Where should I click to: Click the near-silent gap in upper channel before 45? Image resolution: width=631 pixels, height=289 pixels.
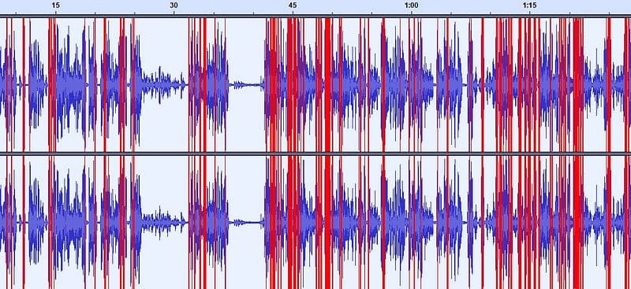click(246, 85)
